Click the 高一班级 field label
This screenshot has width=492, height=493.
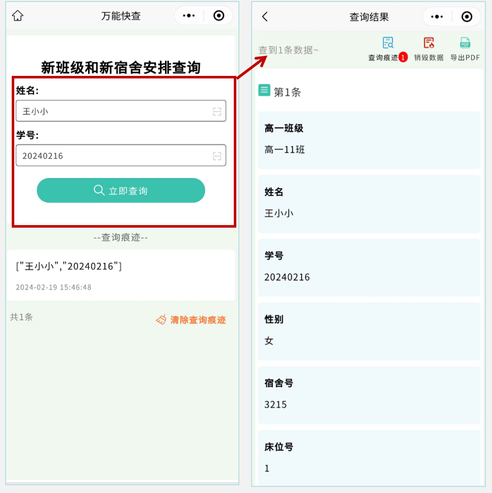tap(284, 128)
